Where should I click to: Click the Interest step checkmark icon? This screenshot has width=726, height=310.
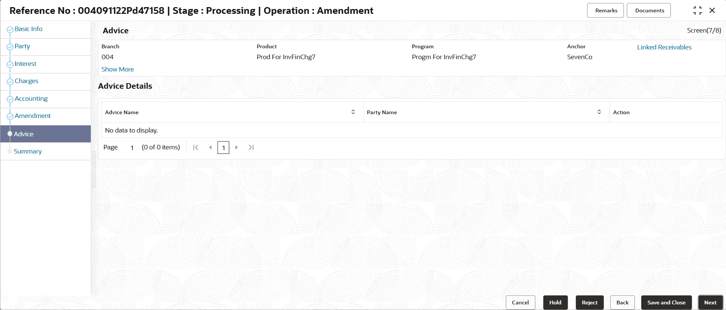click(10, 64)
